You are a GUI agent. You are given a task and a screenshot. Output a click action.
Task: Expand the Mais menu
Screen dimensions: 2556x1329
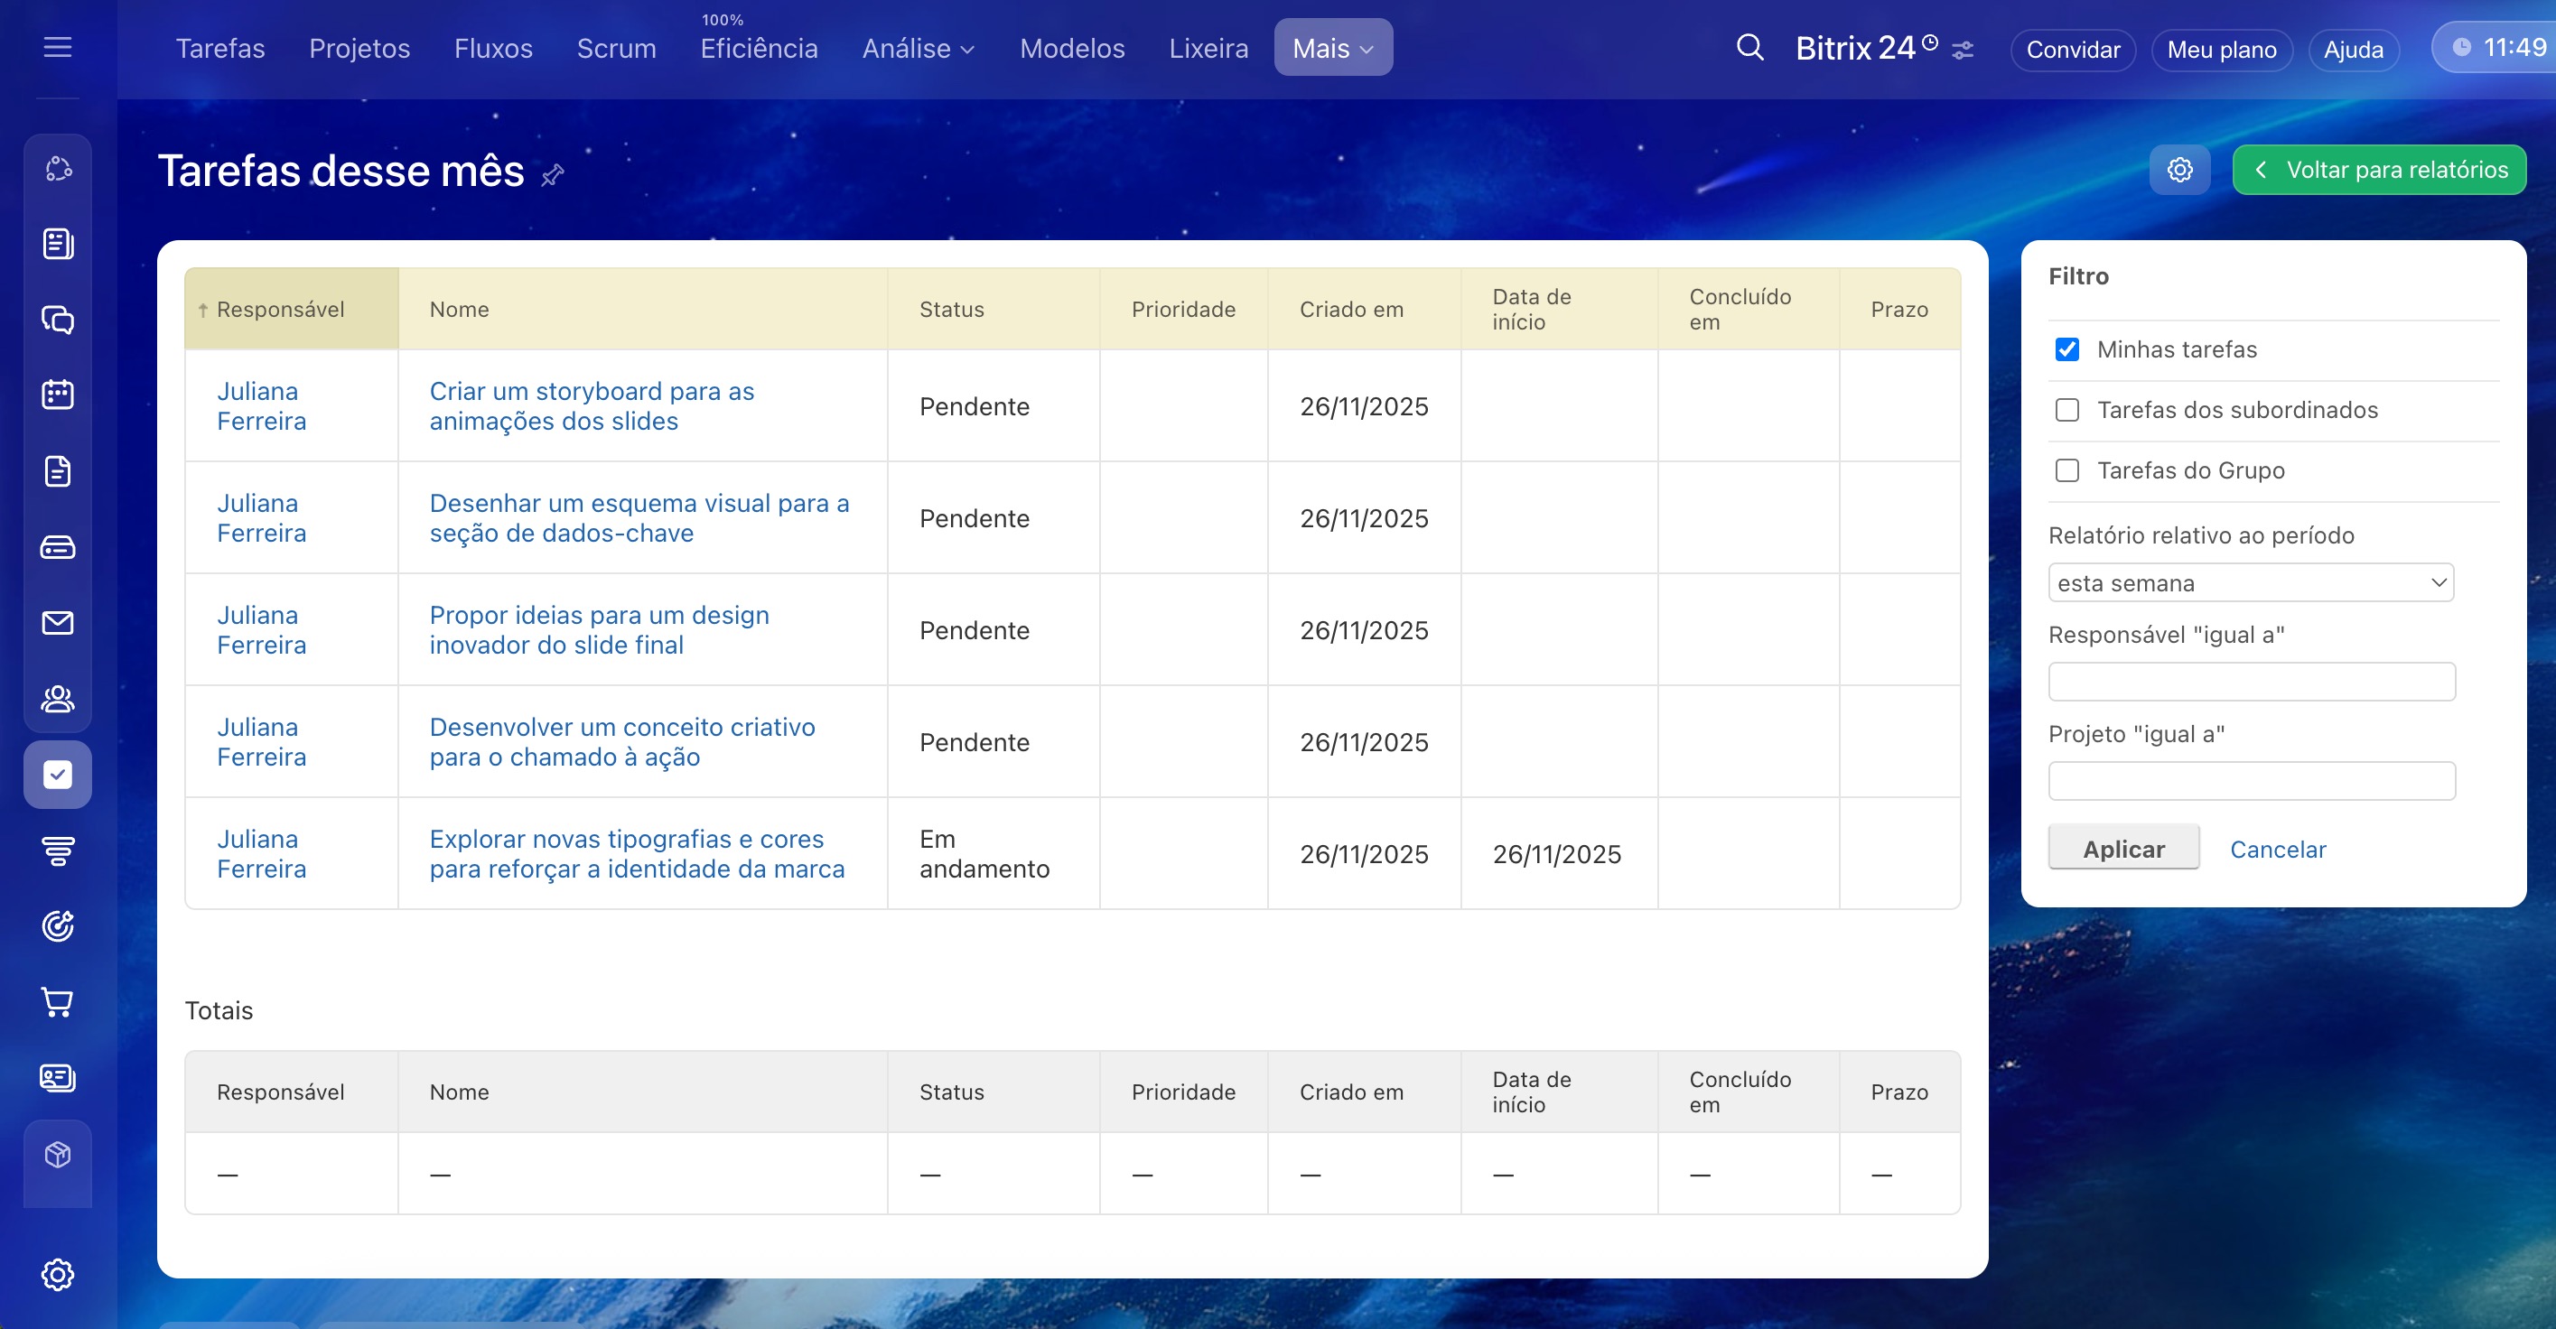click(1332, 49)
